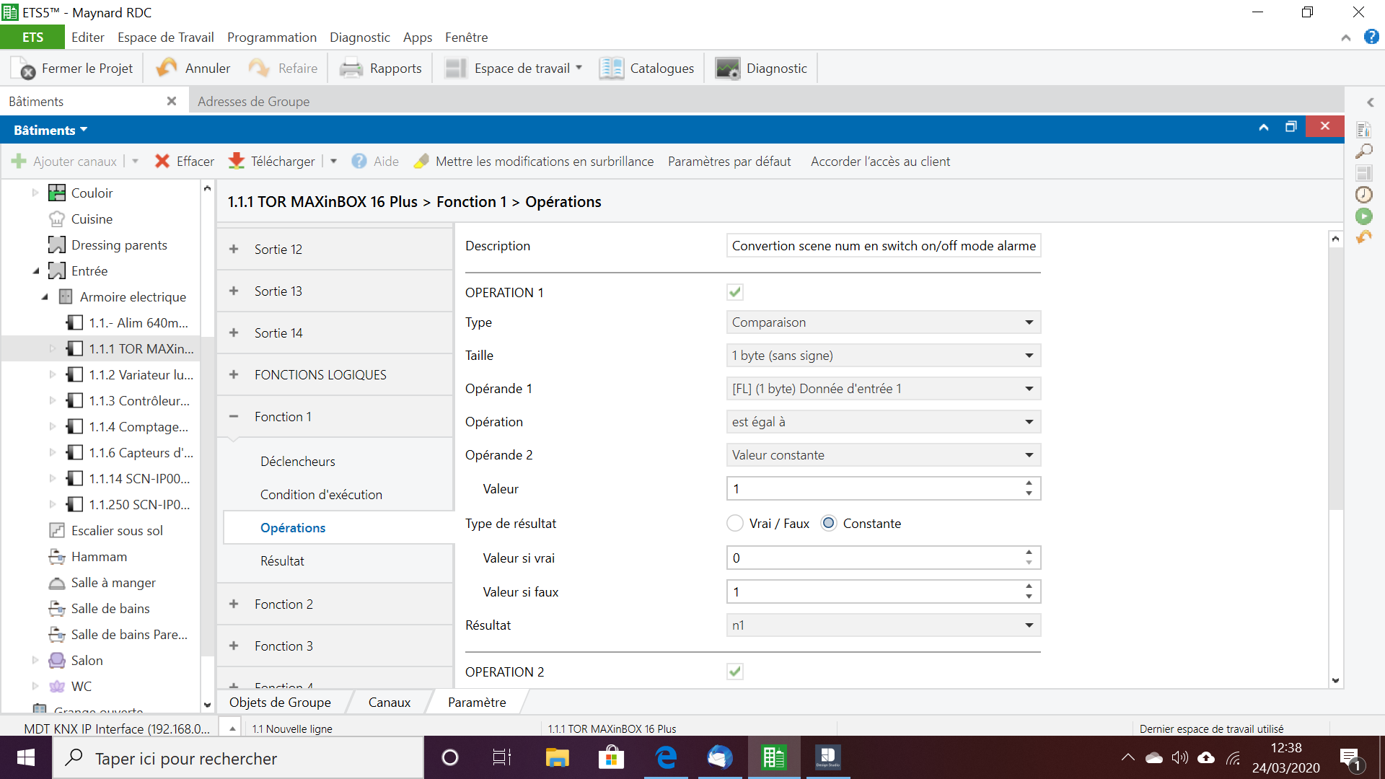Open the Diagnostic monitor icon
Image resolution: width=1385 pixels, height=779 pixels.
tap(727, 69)
